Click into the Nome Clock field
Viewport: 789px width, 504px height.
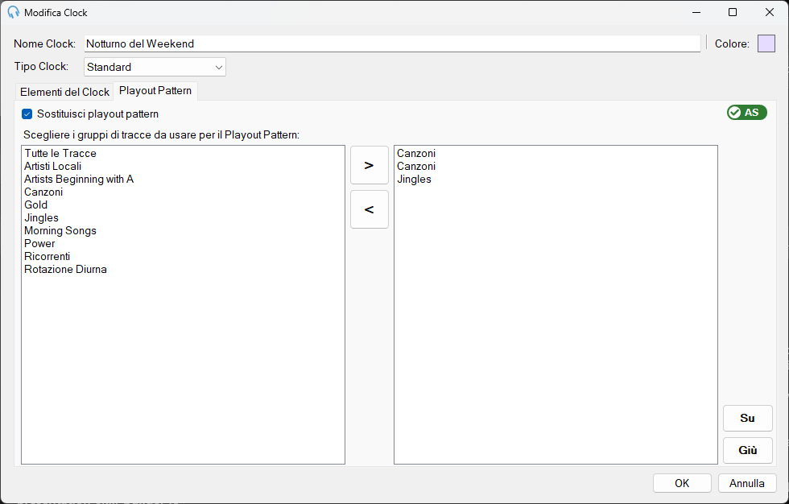392,43
